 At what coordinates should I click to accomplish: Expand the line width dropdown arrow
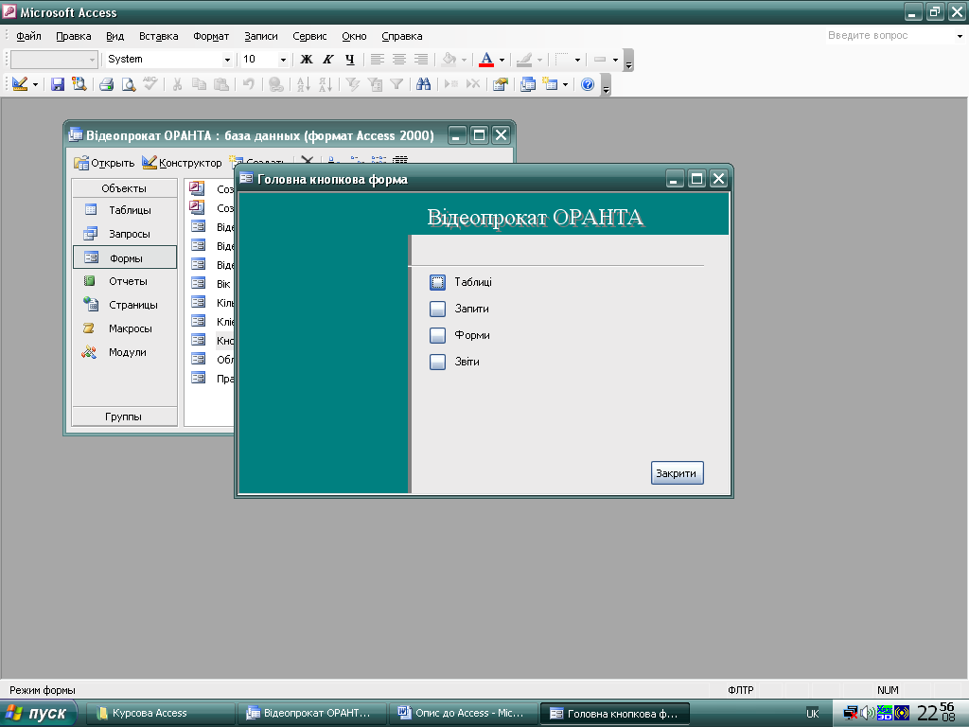tap(577, 60)
